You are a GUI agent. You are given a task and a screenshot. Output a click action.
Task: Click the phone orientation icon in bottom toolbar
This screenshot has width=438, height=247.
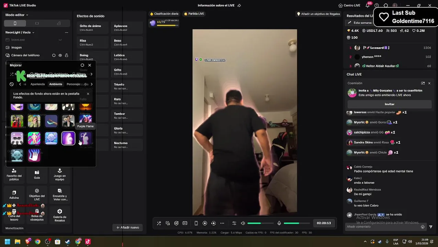(196, 223)
